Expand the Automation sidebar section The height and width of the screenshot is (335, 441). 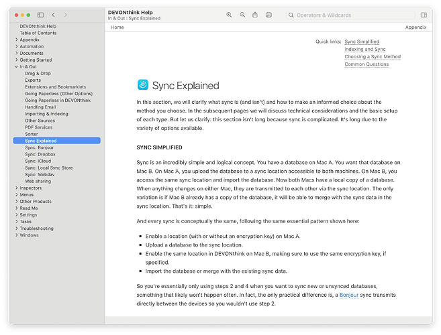click(x=16, y=46)
